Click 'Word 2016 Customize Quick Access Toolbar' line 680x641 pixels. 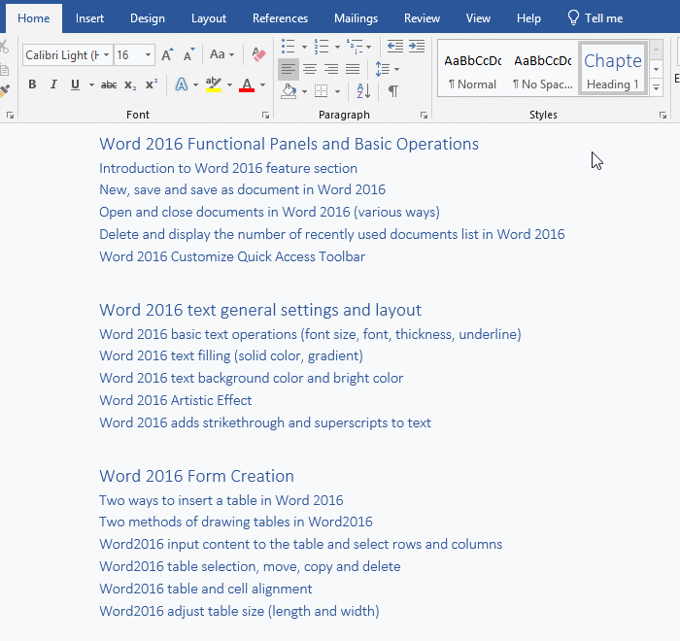pos(232,256)
